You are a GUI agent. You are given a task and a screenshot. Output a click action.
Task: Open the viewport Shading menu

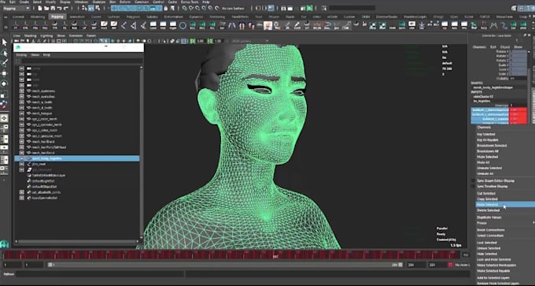(30, 35)
